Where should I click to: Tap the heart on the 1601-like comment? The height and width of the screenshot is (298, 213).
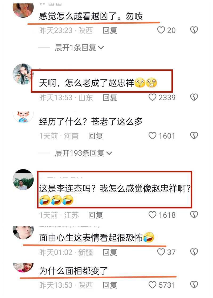152,136
